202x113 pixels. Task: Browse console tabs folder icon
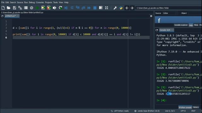[157, 30]
